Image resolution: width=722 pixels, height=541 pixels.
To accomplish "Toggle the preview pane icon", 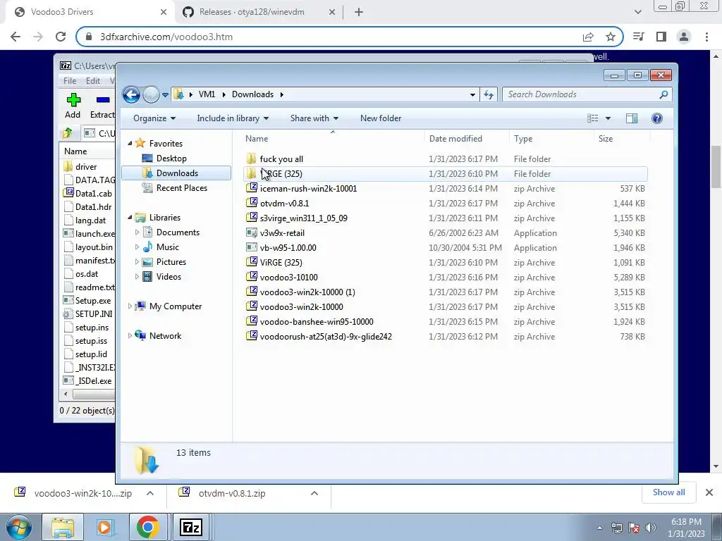I will click(x=632, y=118).
